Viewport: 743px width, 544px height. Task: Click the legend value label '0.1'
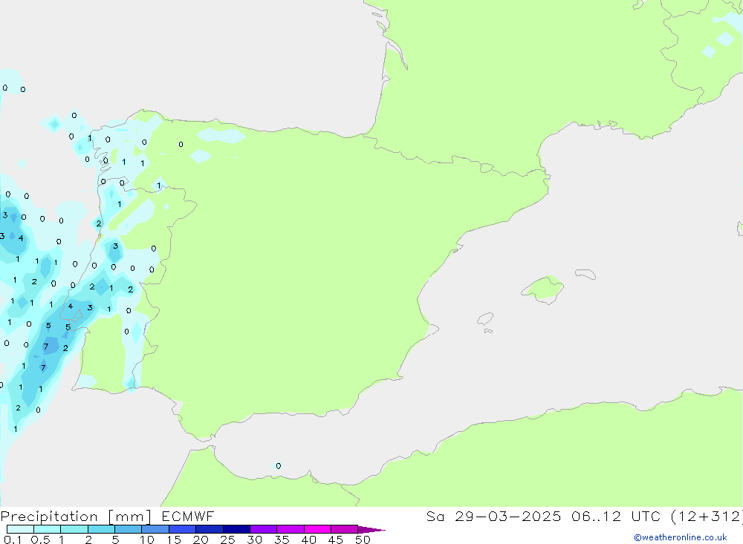pos(13,540)
